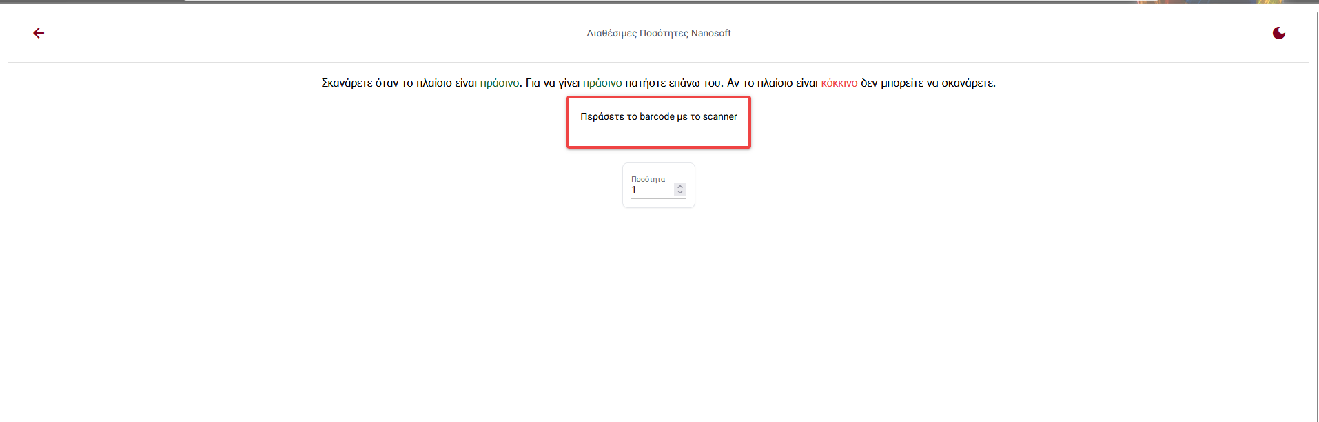Click the Ποσότητα label above the number

click(x=648, y=179)
